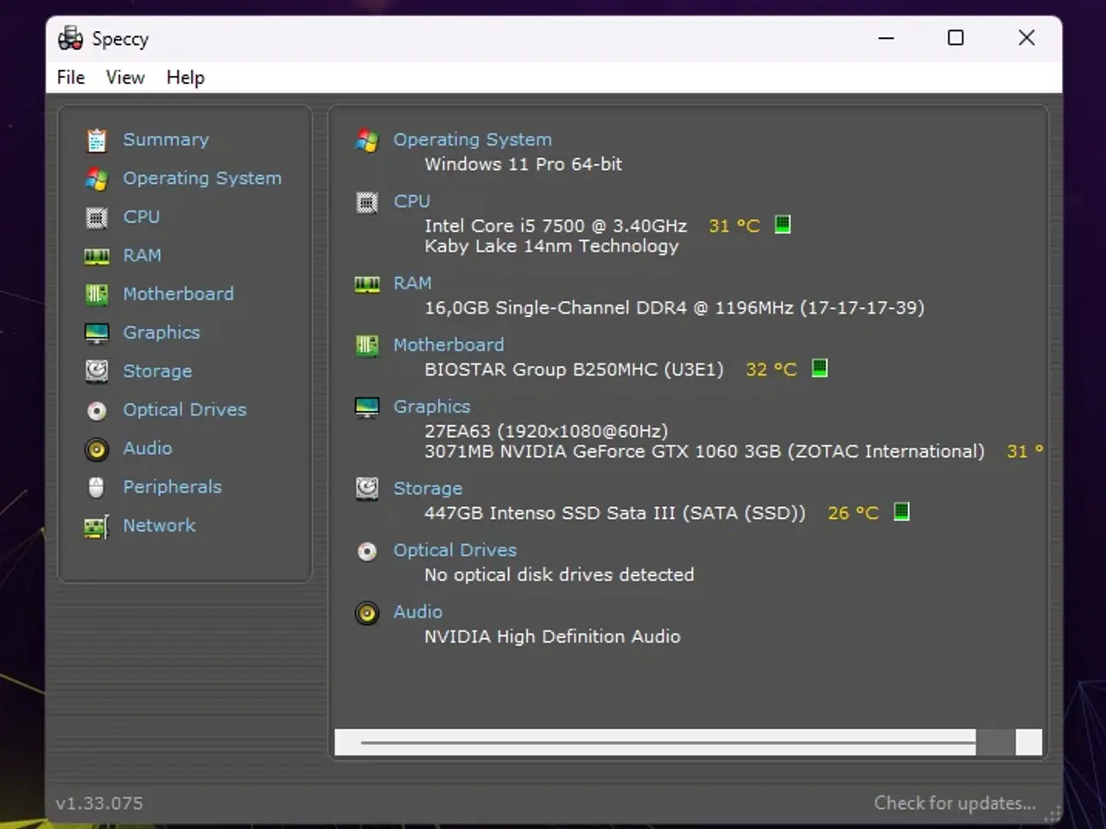This screenshot has width=1106, height=829.
Task: Select Network in the sidebar list
Action: pyautogui.click(x=159, y=525)
